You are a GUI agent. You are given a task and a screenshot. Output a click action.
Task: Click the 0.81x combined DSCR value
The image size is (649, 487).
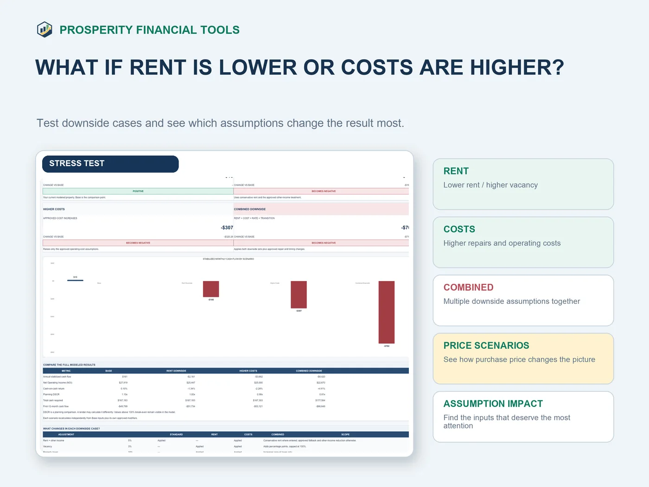click(322, 394)
